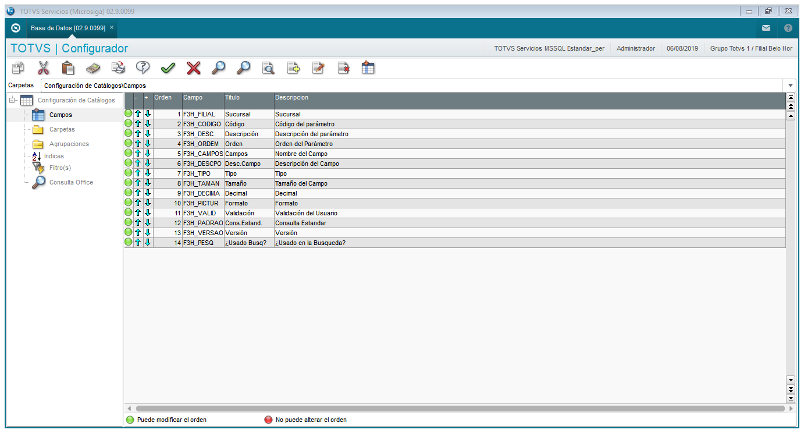Click page-down double arrow scroll button
804x433 pixels.
(791, 389)
